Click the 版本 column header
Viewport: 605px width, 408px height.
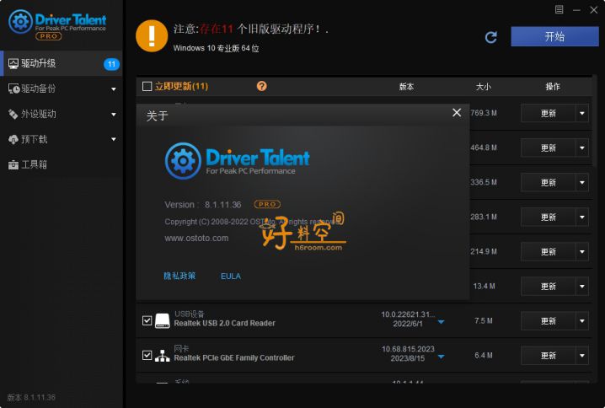pyautogui.click(x=406, y=87)
